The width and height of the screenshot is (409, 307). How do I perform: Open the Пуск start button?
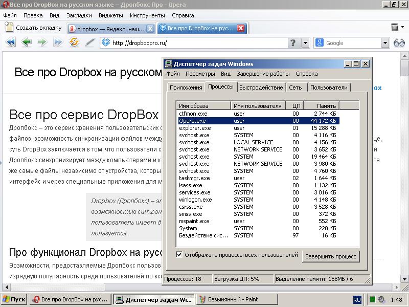[x=14, y=299]
